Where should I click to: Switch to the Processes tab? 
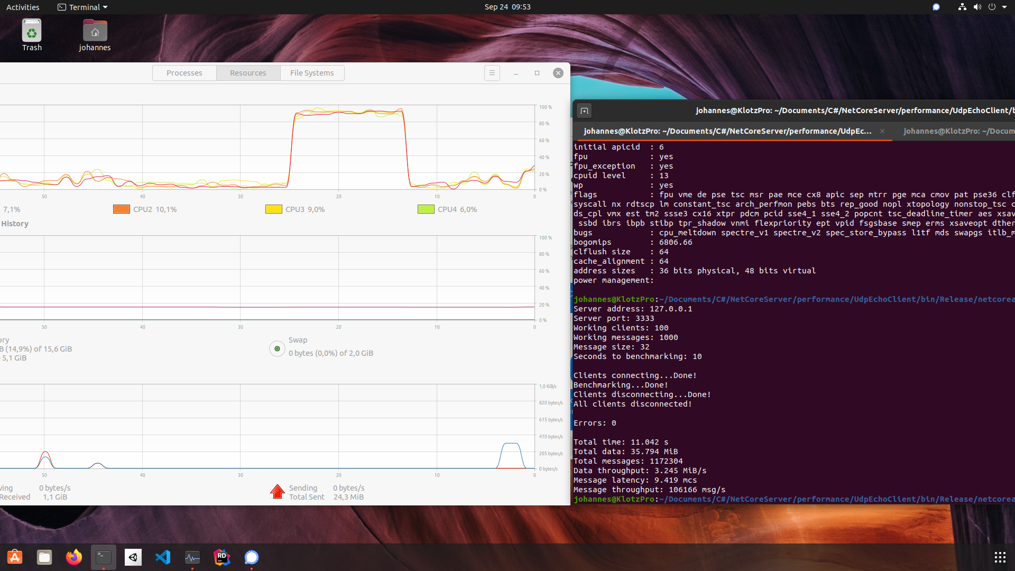(x=184, y=72)
